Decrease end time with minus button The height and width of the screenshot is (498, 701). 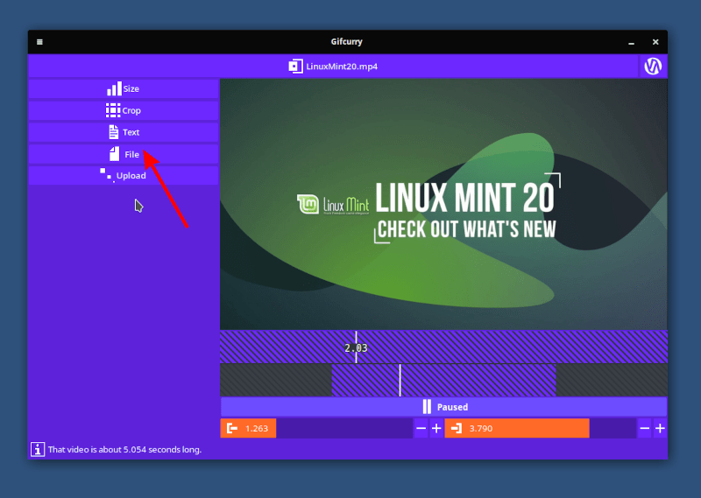click(645, 428)
